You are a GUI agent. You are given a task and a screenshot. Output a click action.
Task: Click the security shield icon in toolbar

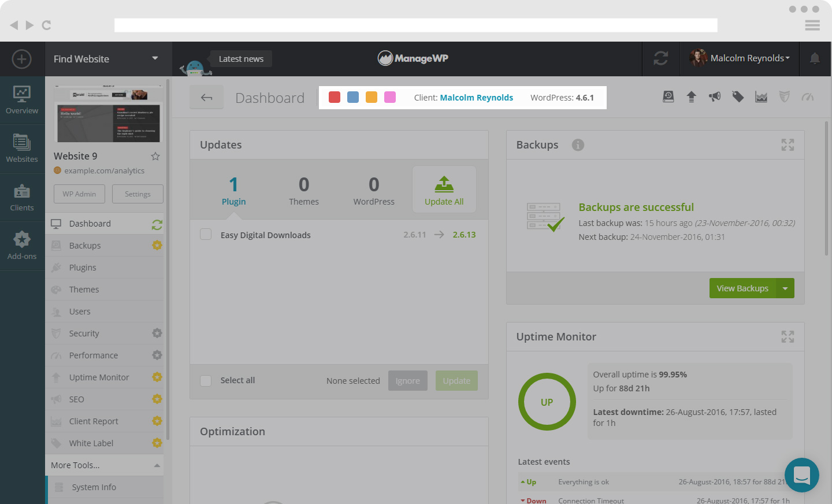coord(784,97)
